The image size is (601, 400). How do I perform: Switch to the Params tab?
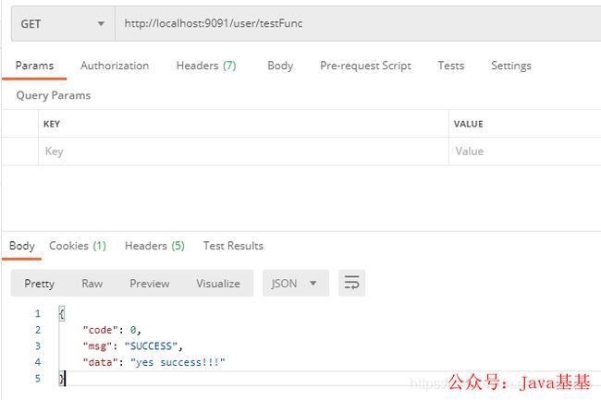34,66
